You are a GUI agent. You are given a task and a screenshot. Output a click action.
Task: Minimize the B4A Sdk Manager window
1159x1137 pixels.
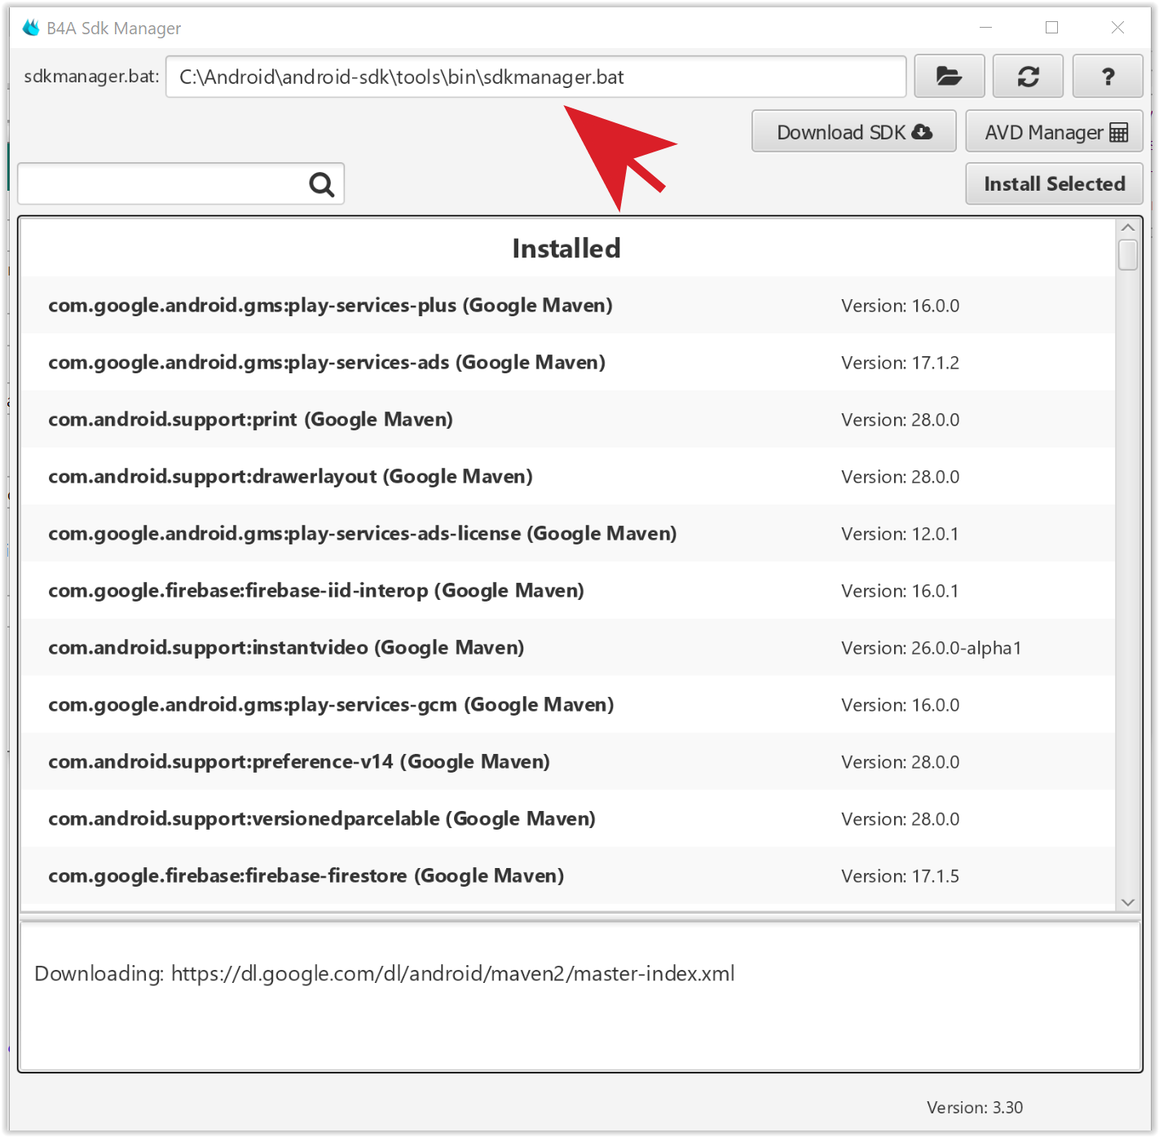(x=986, y=28)
